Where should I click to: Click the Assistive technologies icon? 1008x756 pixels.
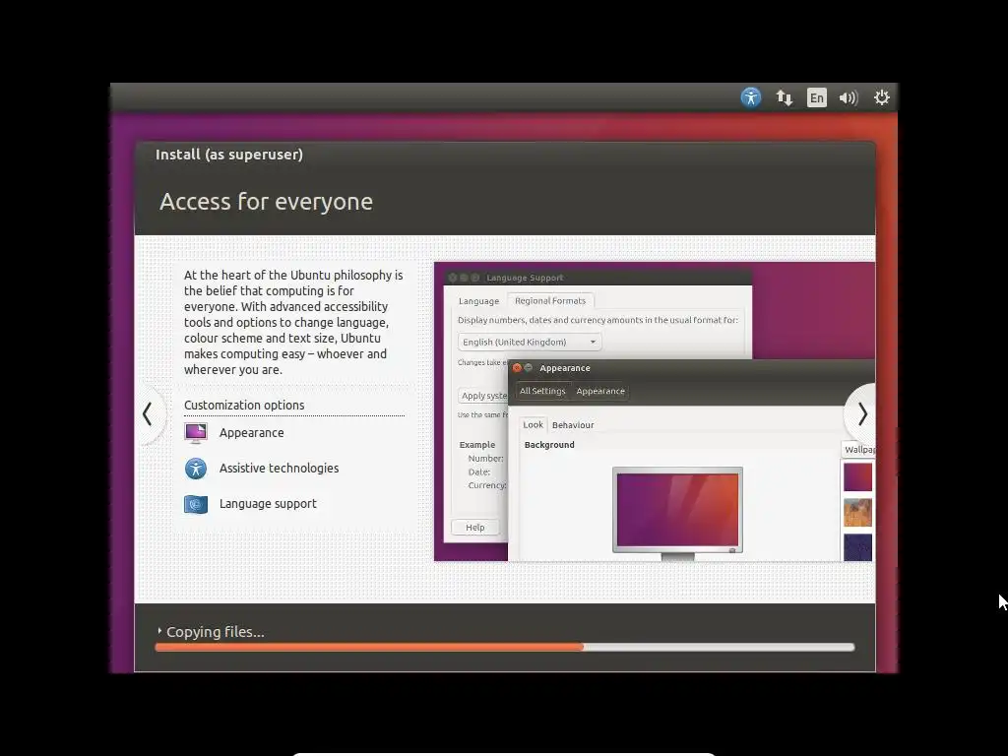196,468
